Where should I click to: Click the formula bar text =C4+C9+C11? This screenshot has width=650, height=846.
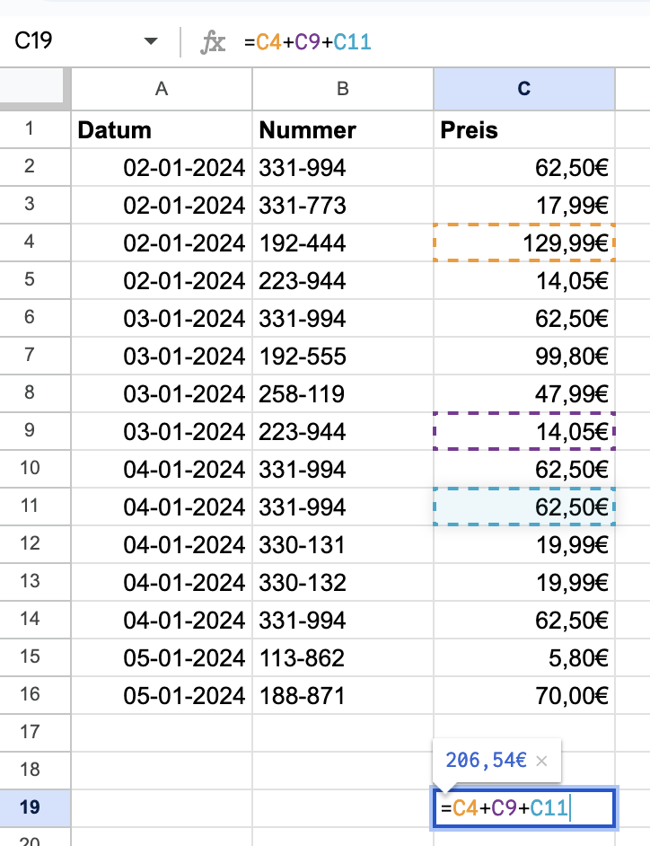[307, 42]
